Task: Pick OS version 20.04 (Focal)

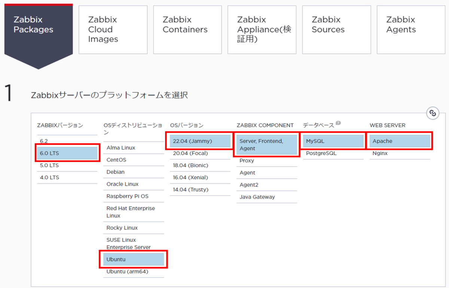Action: pos(200,153)
